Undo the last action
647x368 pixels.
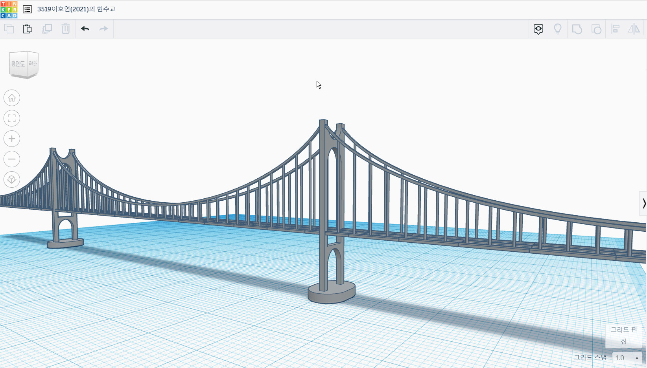click(85, 29)
